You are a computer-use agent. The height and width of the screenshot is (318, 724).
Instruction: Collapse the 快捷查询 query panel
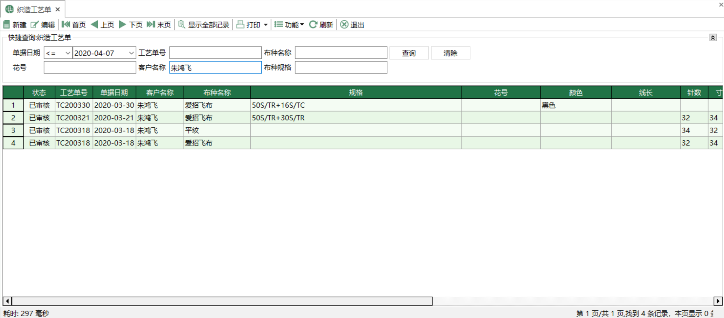713,37
